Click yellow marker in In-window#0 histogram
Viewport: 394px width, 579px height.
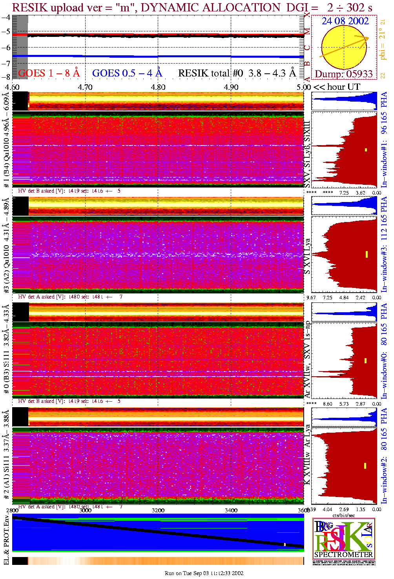[x=365, y=361]
